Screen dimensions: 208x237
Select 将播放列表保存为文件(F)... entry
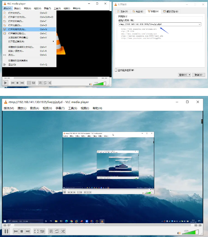tap(29, 47)
